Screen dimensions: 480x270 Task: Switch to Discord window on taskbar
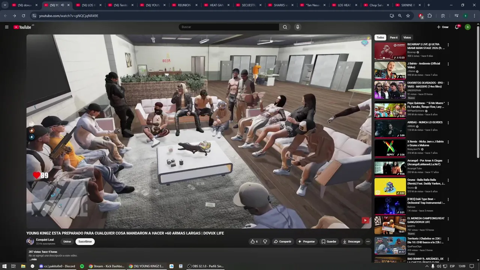click(57, 266)
